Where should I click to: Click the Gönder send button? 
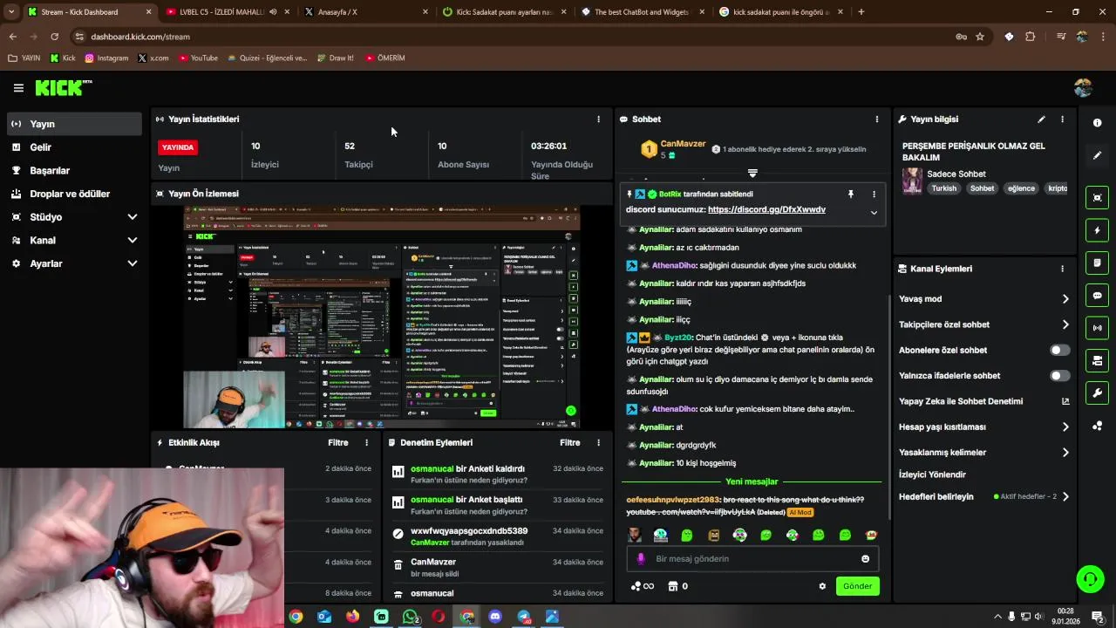point(857,586)
